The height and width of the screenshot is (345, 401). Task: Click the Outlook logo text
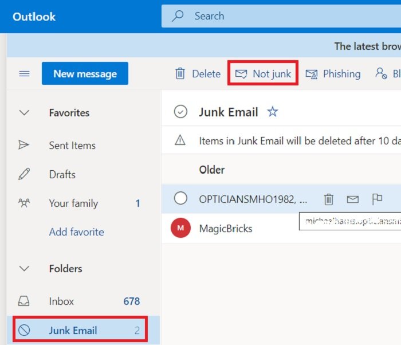point(34,17)
